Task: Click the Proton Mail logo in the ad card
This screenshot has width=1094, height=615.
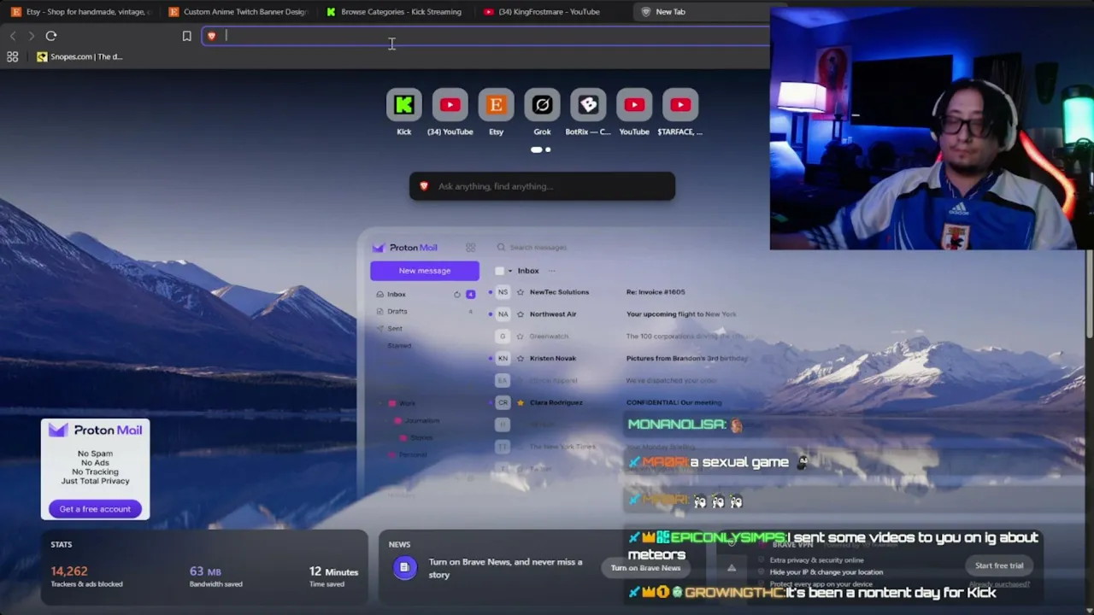Action: point(95,430)
